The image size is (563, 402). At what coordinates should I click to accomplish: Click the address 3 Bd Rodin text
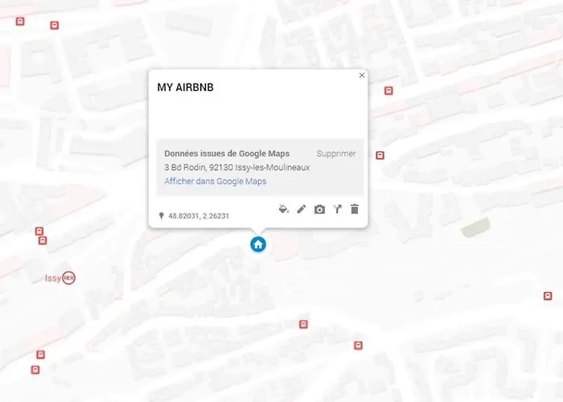tap(236, 167)
